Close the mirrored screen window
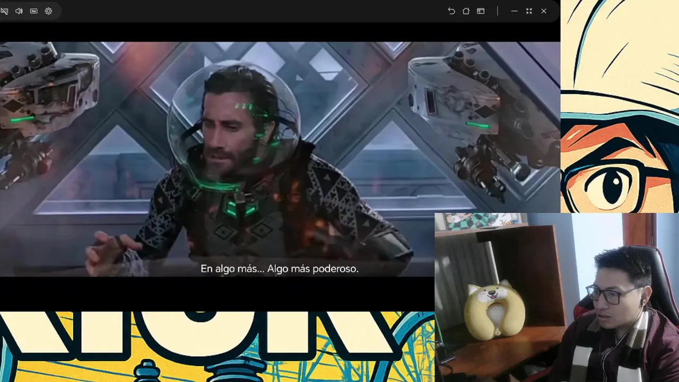 pos(544,11)
